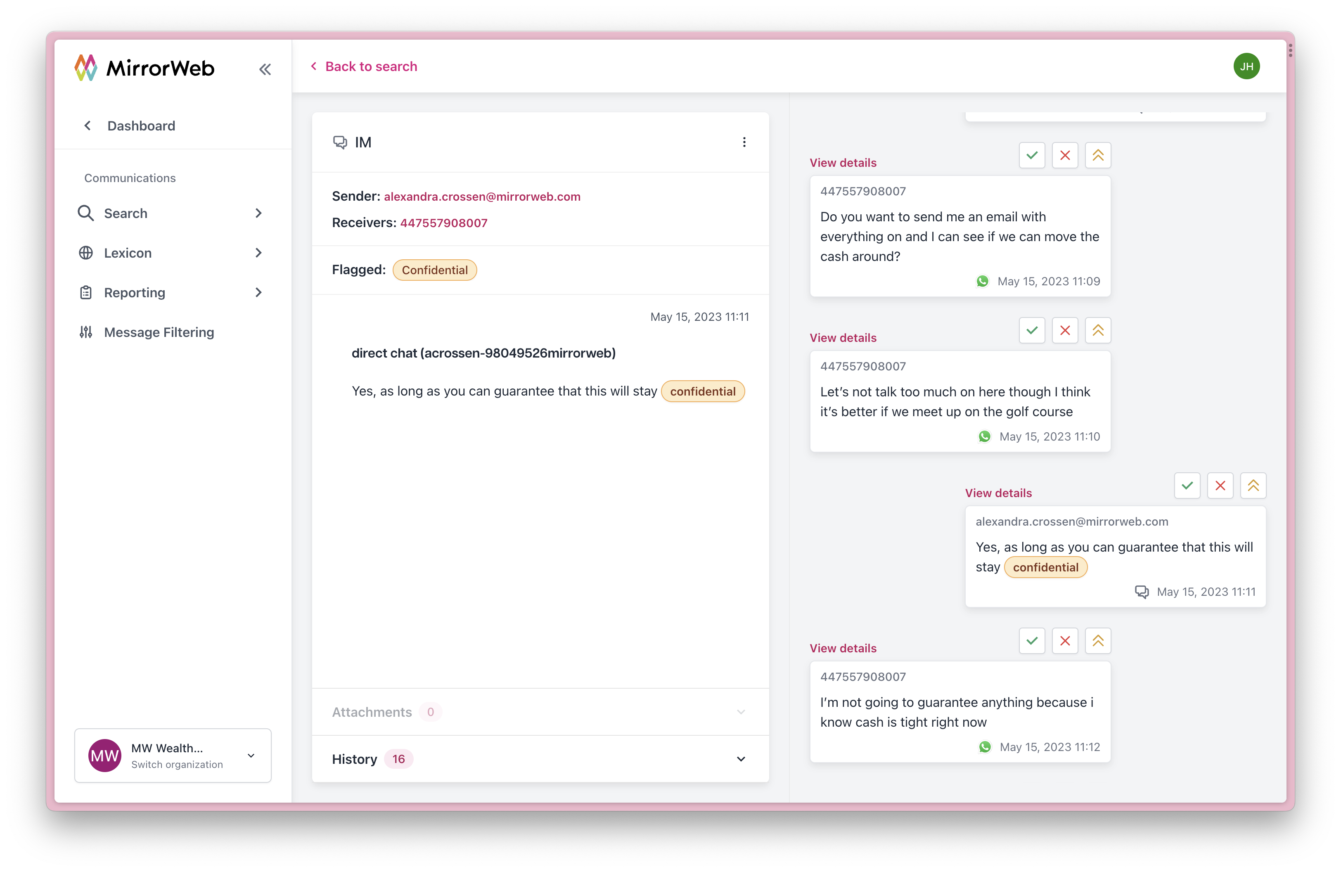The height and width of the screenshot is (872, 1341).
Task: Open Message Filtering in sidebar
Action: 159,332
